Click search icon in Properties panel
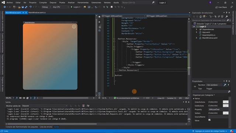This screenshot has height=133, width=236. (229, 92)
